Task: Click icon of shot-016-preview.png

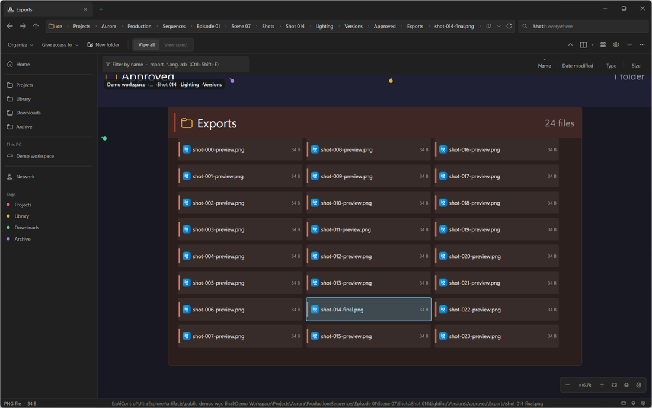Action: point(443,149)
